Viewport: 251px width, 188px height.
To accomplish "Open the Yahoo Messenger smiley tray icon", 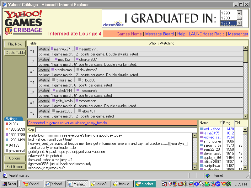I will tap(223, 184).
